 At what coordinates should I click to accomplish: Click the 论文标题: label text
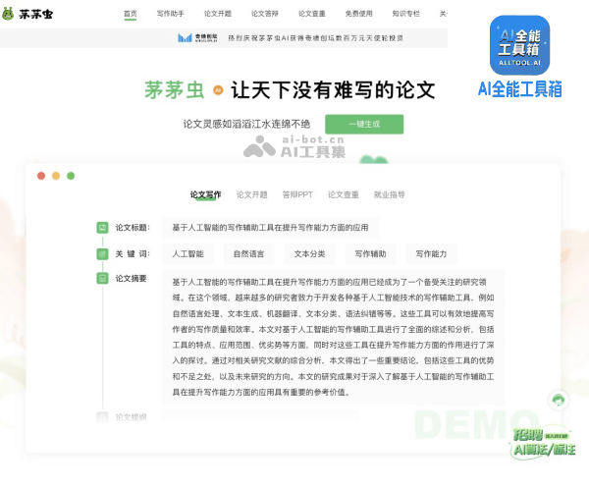(133, 228)
